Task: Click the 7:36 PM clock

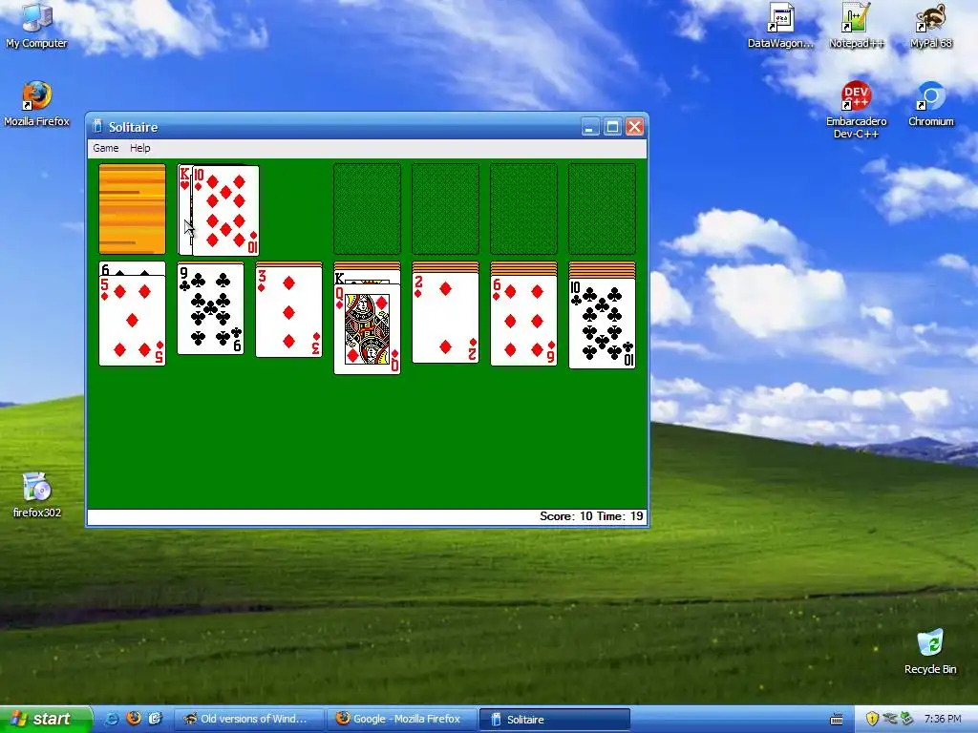Action: tap(943, 720)
